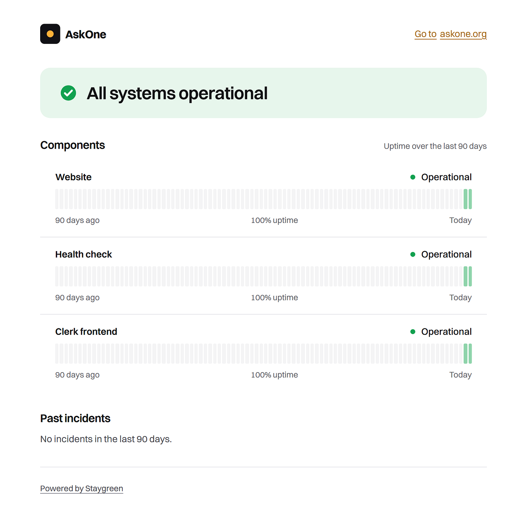Select the "Health check" component name
527x515 pixels.
tap(84, 254)
